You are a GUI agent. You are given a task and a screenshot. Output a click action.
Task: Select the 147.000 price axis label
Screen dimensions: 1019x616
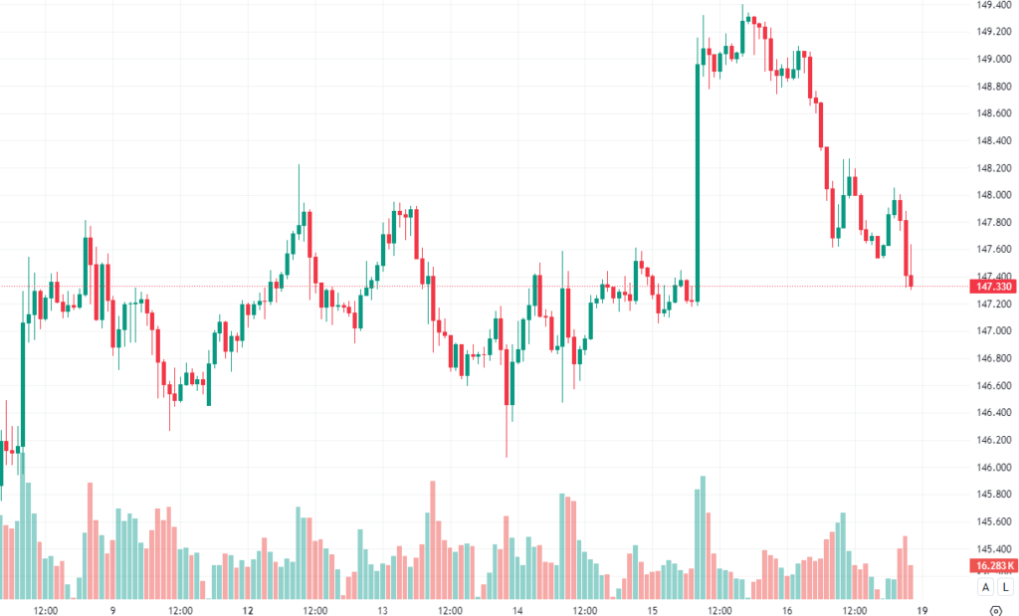tap(994, 330)
